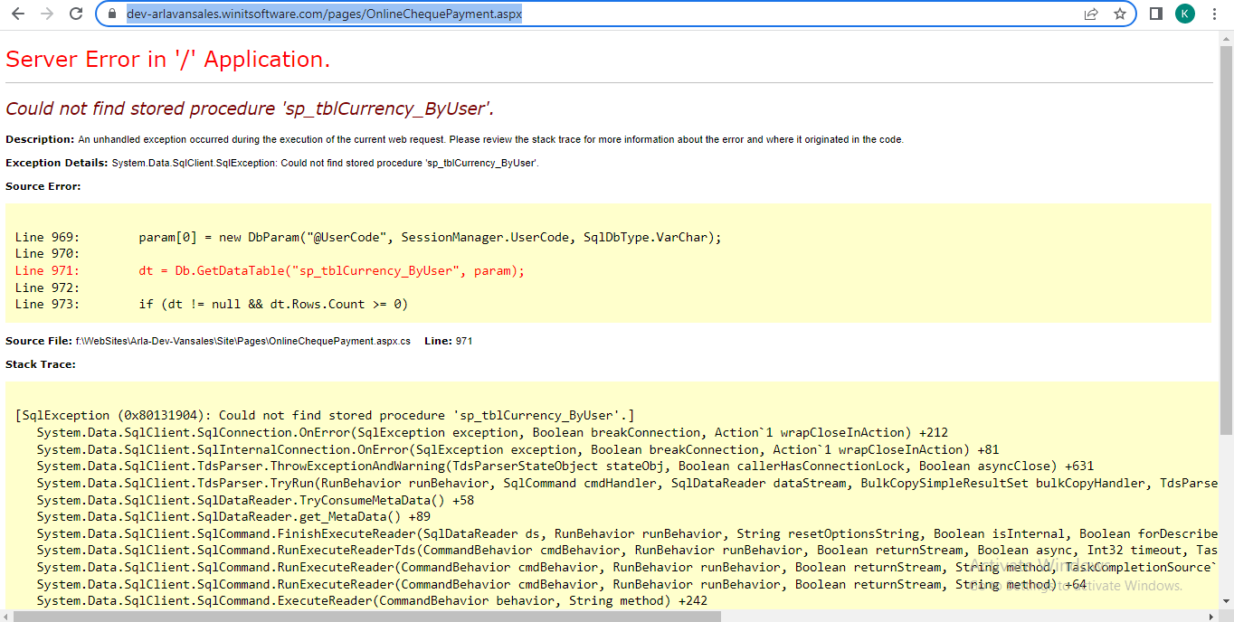Open the profile avatar labeled K
Image resolution: width=1234 pixels, height=622 pixels.
click(1185, 14)
